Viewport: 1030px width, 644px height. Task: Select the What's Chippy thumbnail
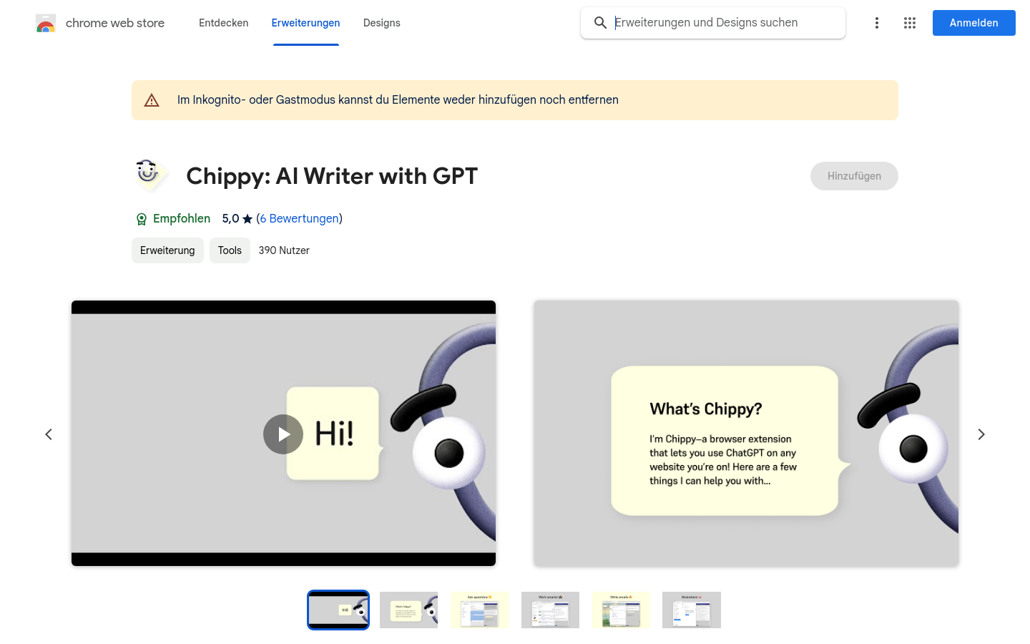tap(408, 610)
